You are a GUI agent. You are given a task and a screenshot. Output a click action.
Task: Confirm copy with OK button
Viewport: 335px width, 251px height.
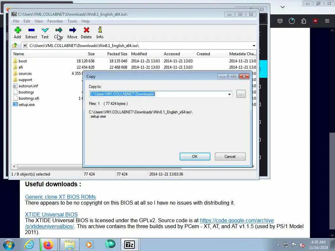(195, 157)
